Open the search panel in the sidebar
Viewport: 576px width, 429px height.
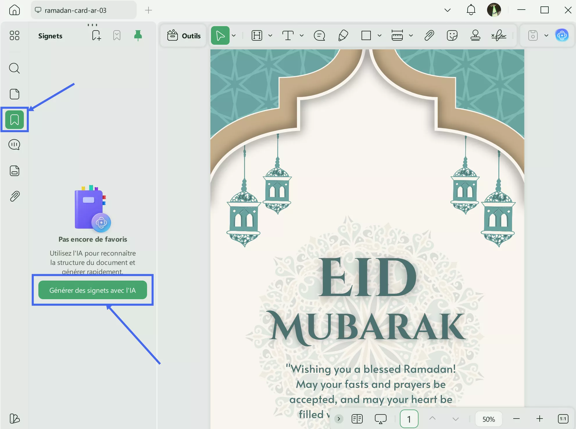[14, 69]
